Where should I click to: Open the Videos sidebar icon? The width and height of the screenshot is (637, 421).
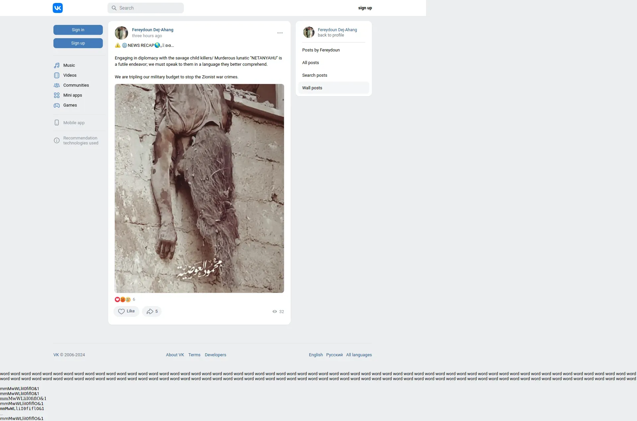point(57,75)
